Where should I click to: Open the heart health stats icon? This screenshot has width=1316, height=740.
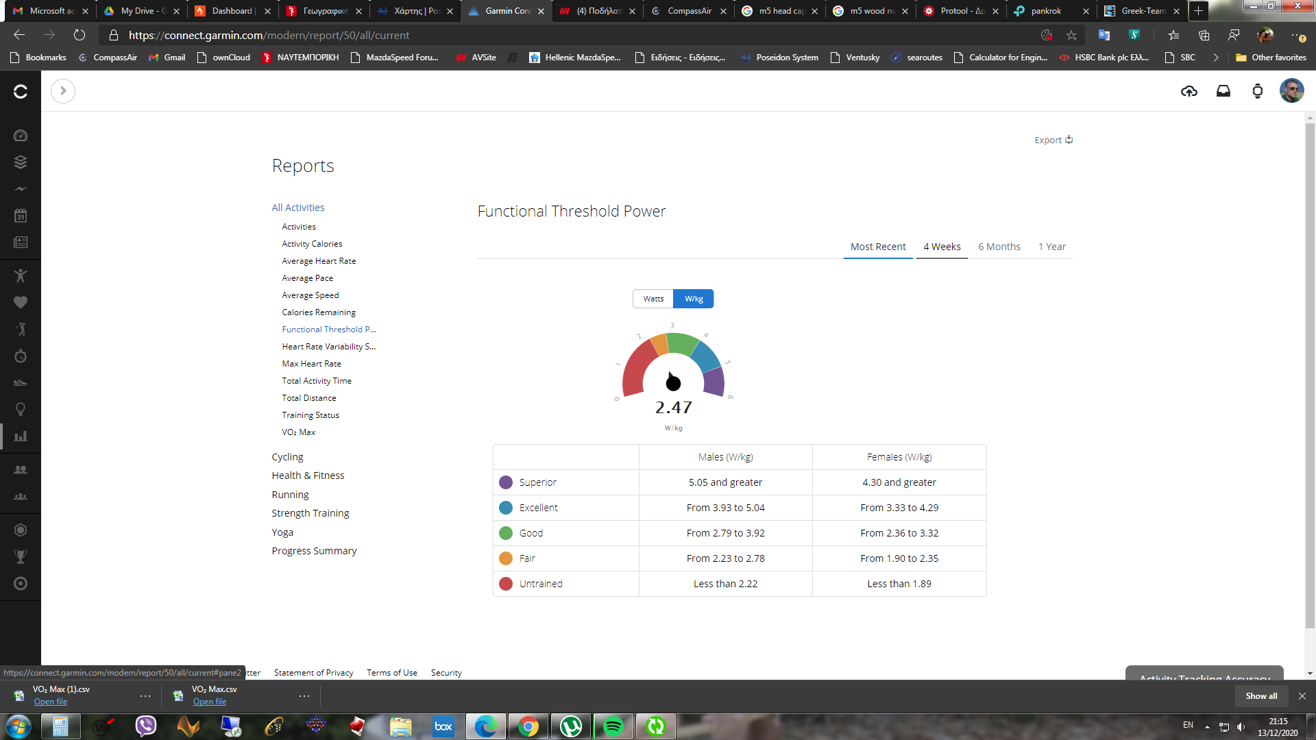coord(21,302)
